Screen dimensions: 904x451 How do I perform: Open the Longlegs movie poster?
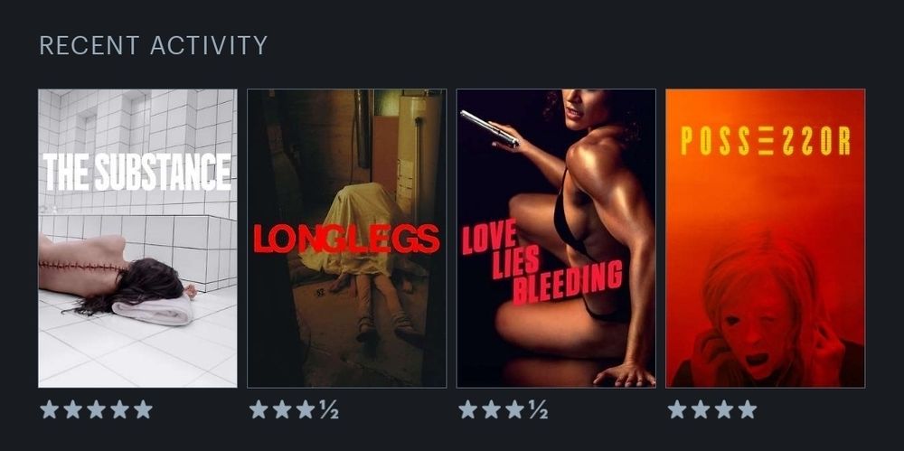coord(346,239)
